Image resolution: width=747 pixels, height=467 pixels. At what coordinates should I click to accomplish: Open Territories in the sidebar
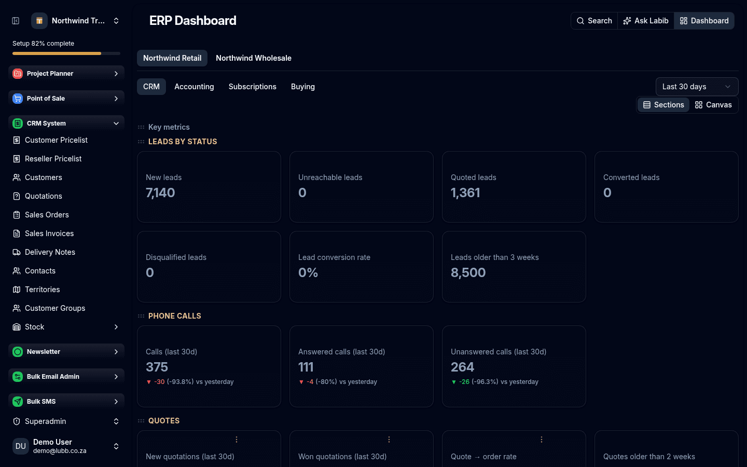coord(66,290)
